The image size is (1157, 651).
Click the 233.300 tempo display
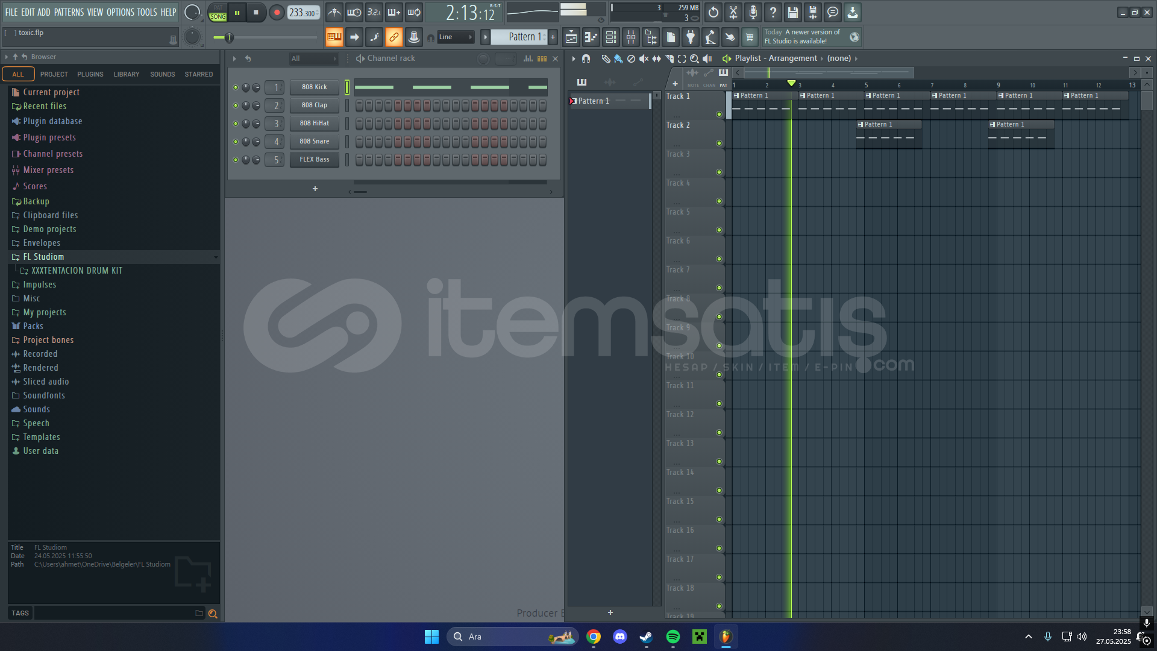[303, 13]
